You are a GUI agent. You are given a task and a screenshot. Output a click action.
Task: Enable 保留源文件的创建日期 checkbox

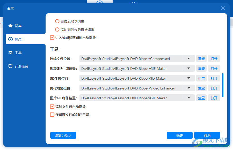pos(52,115)
